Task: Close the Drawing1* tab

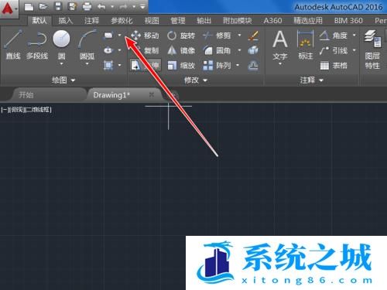Action: [152, 95]
